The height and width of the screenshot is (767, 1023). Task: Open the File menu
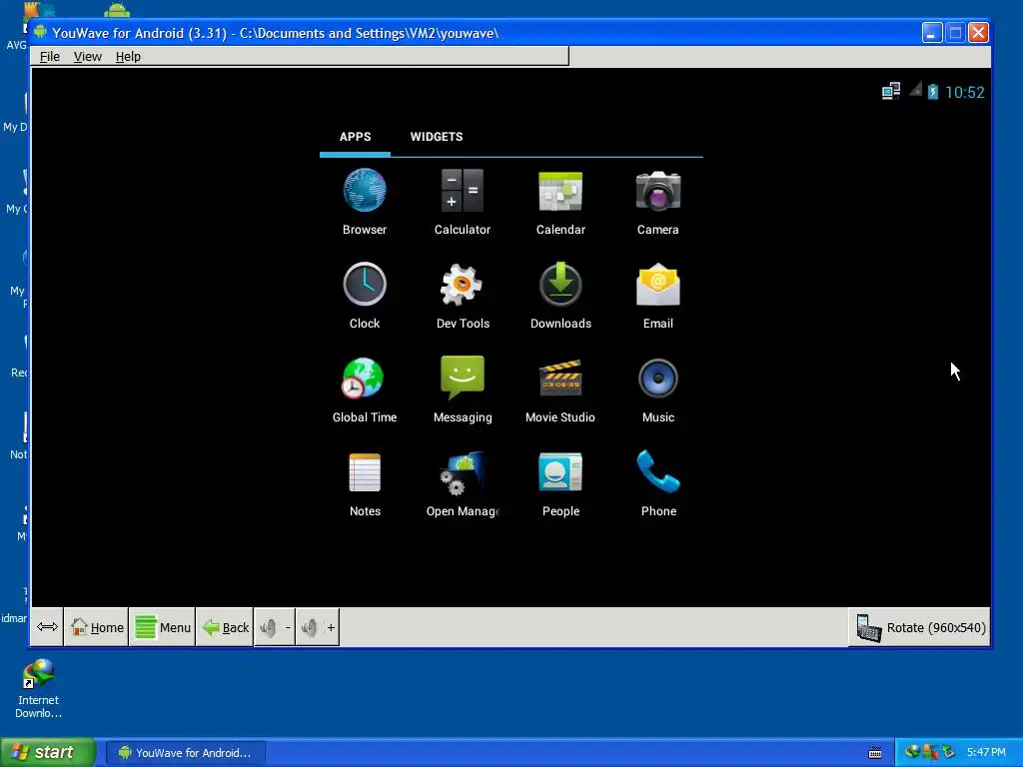coord(50,57)
